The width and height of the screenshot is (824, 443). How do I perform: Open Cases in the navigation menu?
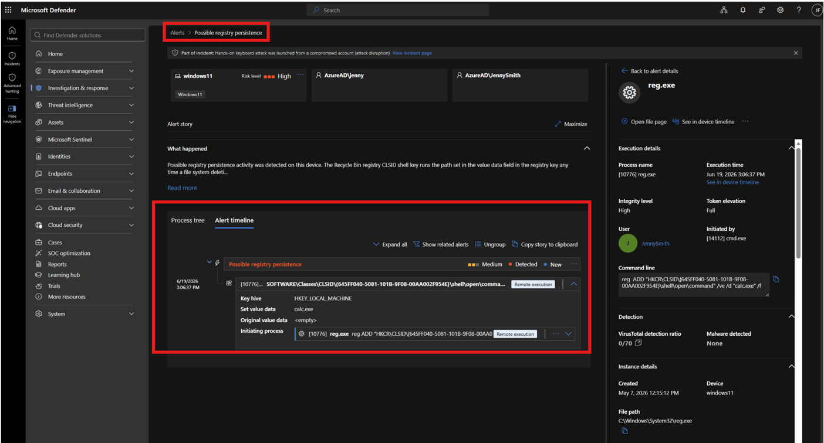coord(55,243)
